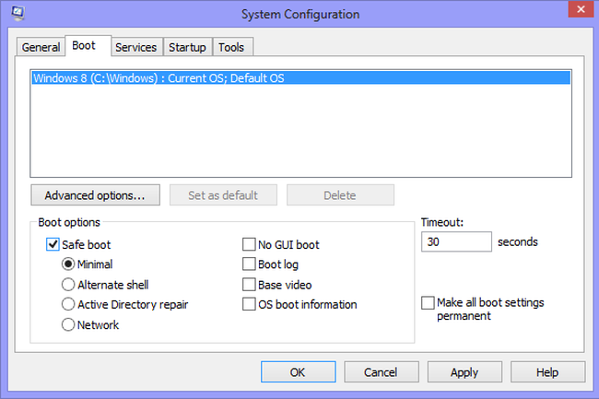
Task: Enable the Boot log checkbox
Action: coord(249,264)
